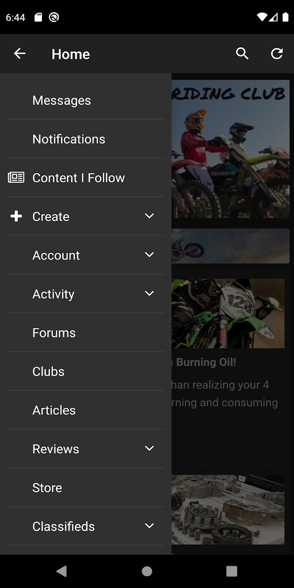Tap the Android home circle button
Screen dimensions: 294x588
pos(147,571)
